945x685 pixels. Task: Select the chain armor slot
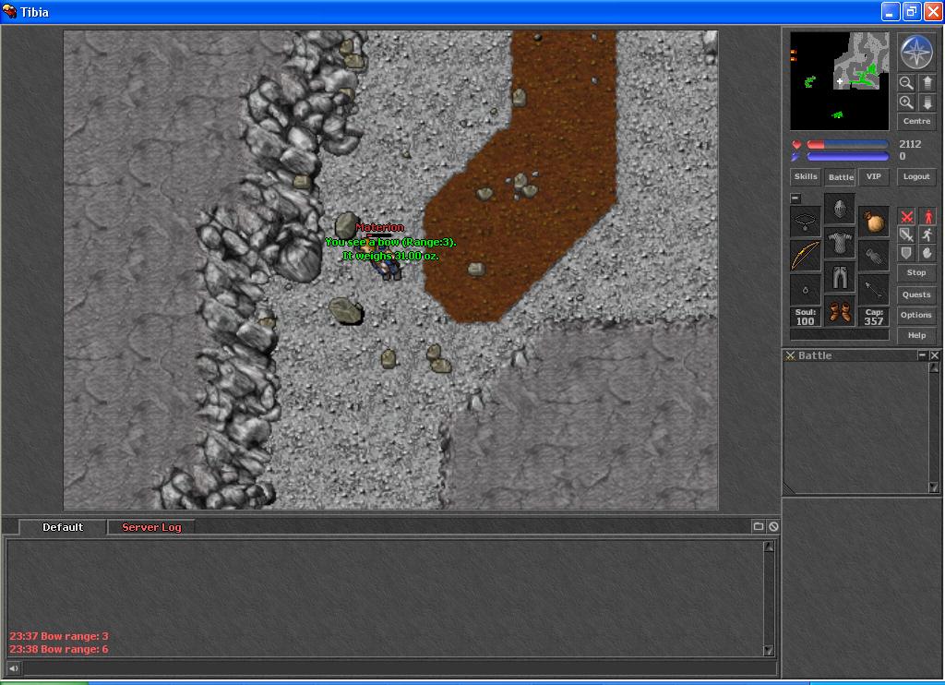[840, 244]
